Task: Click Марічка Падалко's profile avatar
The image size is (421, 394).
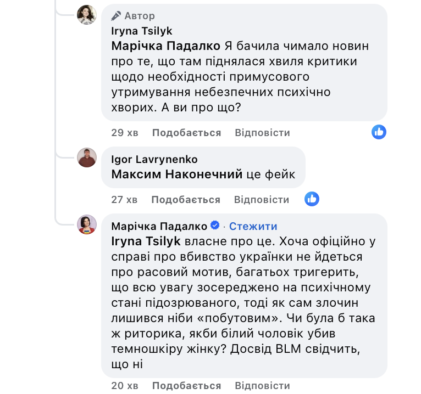Action: click(87, 224)
